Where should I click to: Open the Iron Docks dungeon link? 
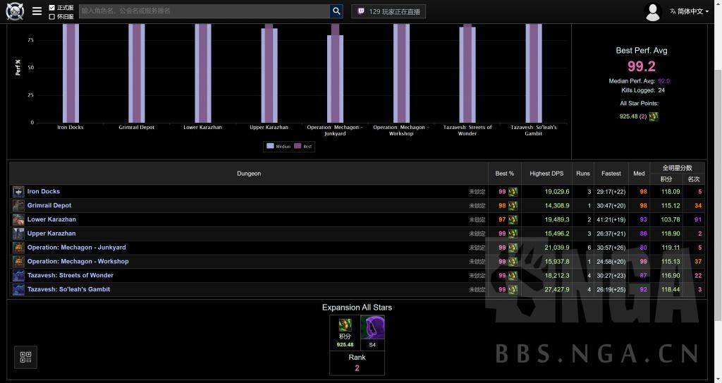(43, 191)
